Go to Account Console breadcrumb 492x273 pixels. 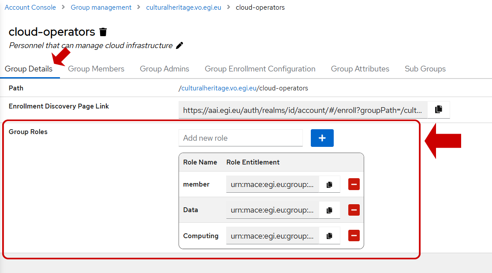(x=30, y=7)
